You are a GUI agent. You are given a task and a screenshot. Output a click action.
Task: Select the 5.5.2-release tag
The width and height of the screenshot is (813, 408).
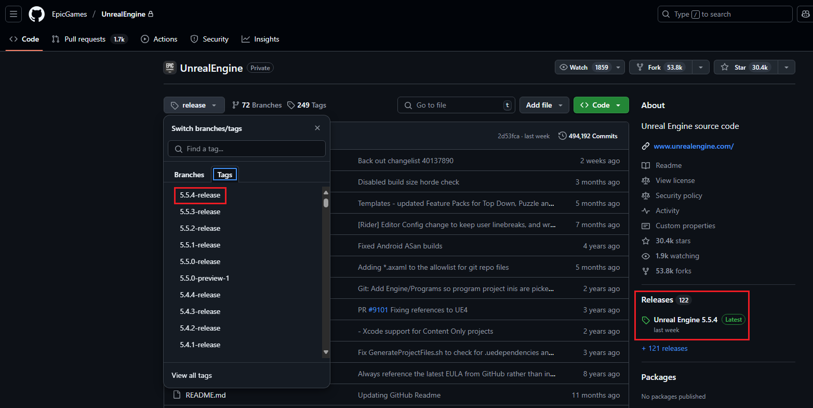coord(200,228)
